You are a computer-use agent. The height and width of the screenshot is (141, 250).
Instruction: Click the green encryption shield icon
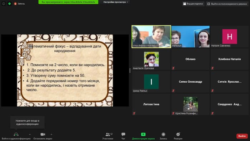10,4
